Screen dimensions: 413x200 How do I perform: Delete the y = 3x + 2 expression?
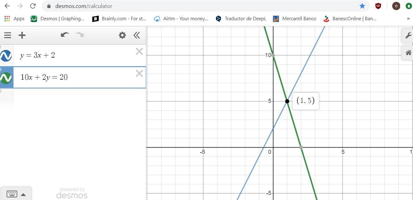coord(139,51)
